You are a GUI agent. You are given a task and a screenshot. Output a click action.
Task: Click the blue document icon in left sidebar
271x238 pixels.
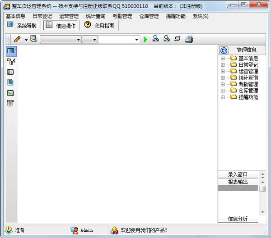pyautogui.click(x=10, y=82)
